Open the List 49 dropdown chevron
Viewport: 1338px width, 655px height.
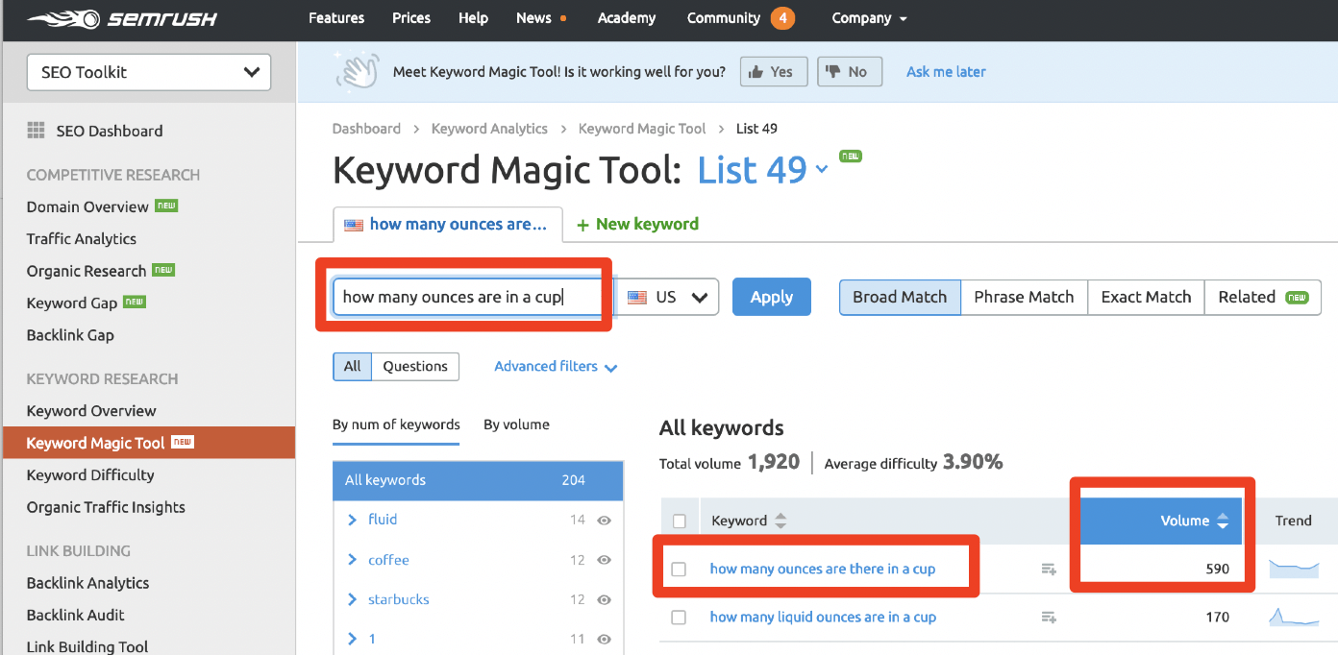pyautogui.click(x=822, y=170)
